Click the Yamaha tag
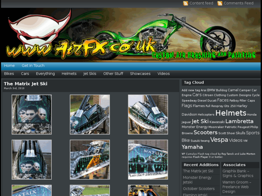Screen dimensions: 262x196 (x=192, y=147)
